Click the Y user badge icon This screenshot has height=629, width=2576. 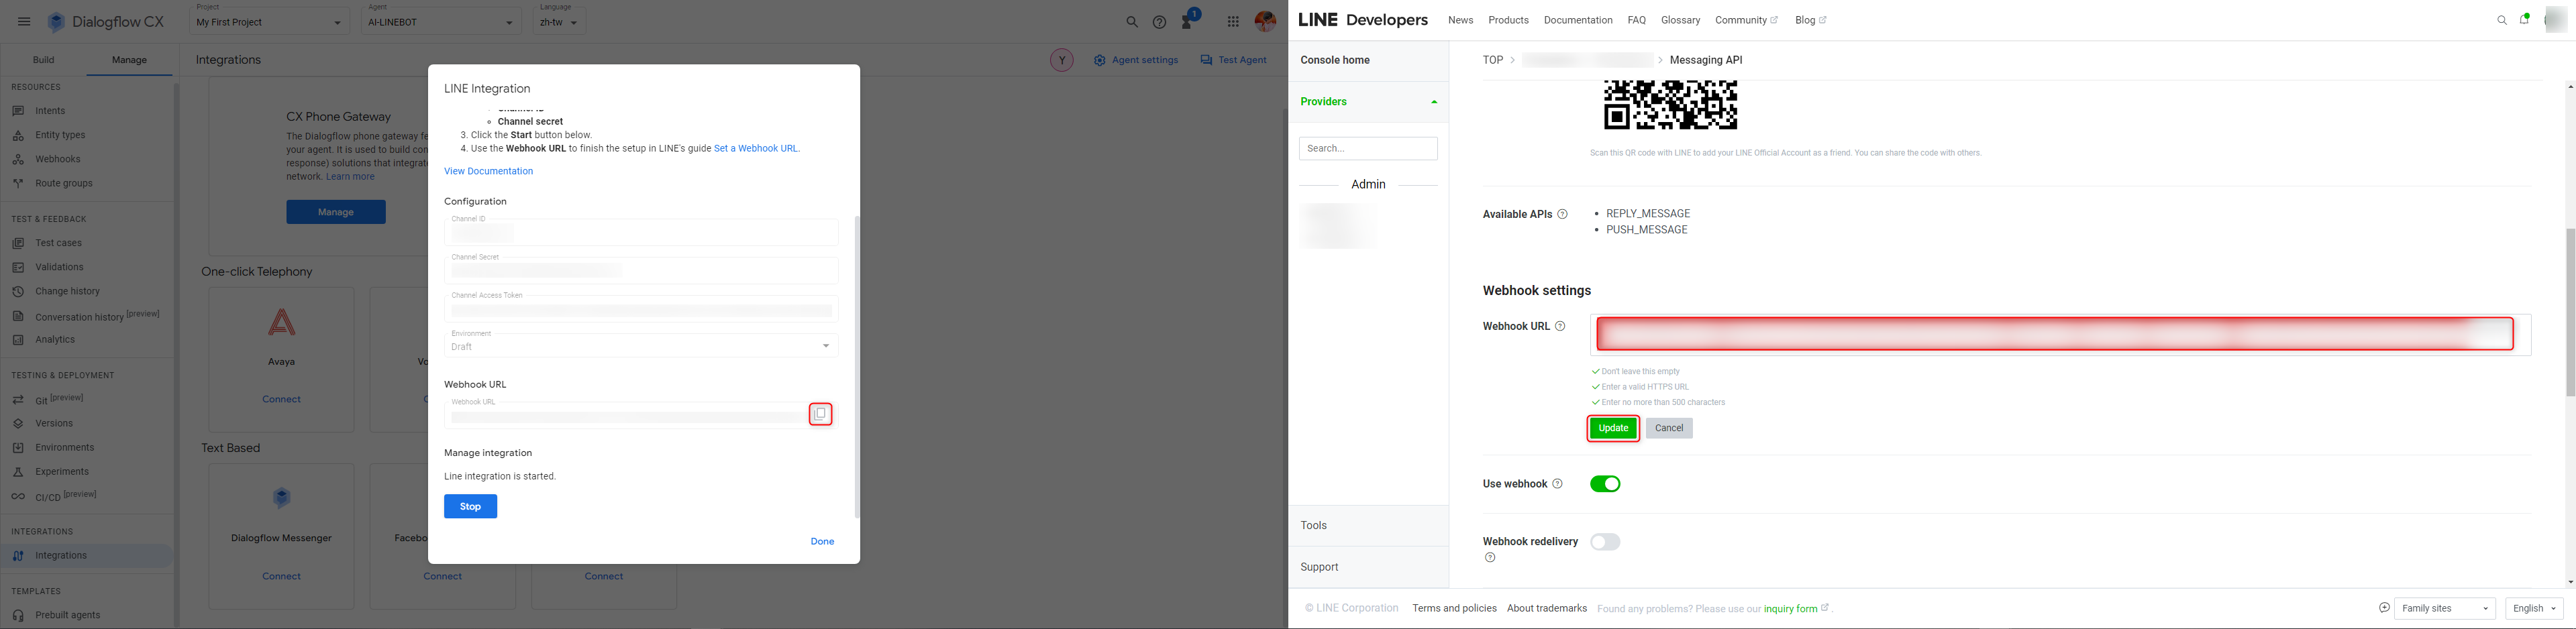(x=1061, y=60)
